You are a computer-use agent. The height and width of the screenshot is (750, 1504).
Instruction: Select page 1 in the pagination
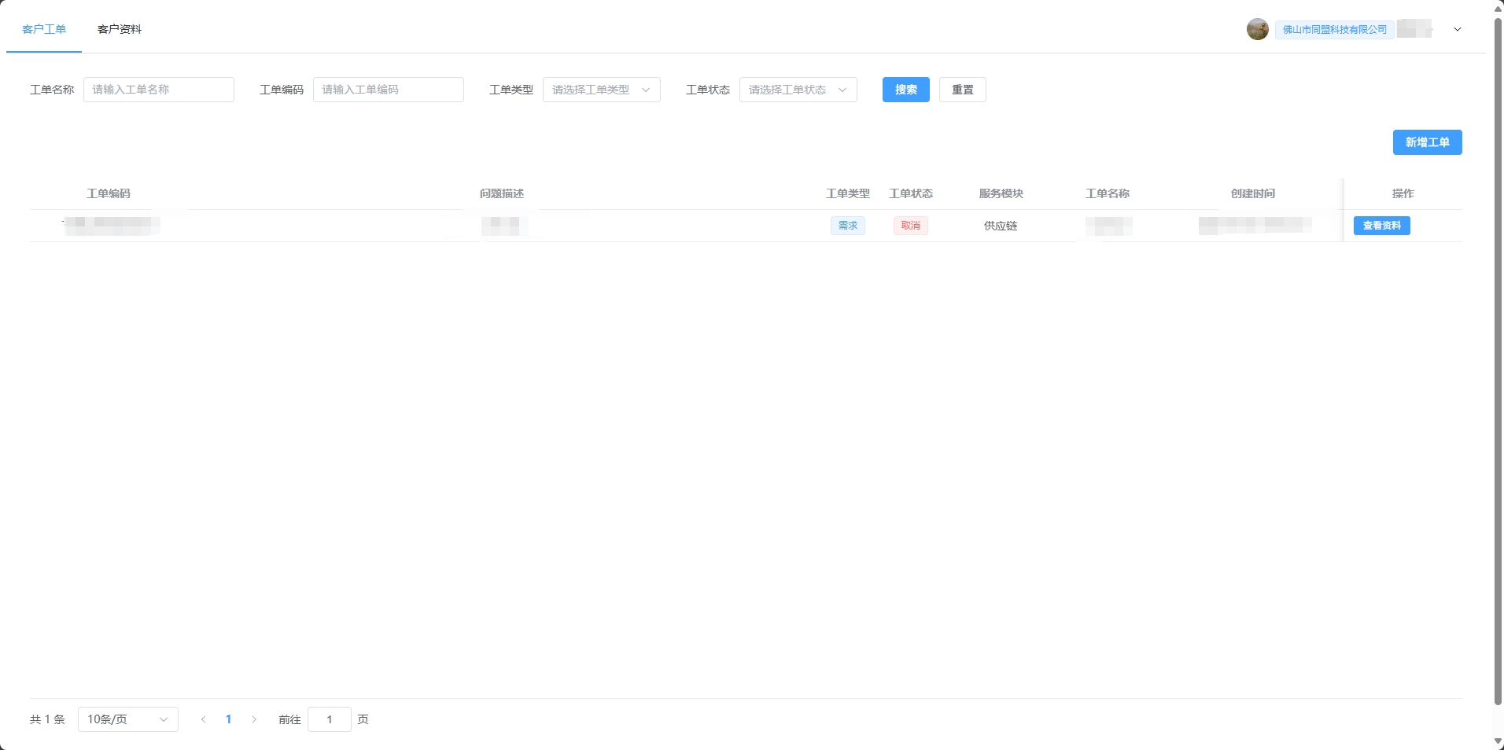(228, 719)
